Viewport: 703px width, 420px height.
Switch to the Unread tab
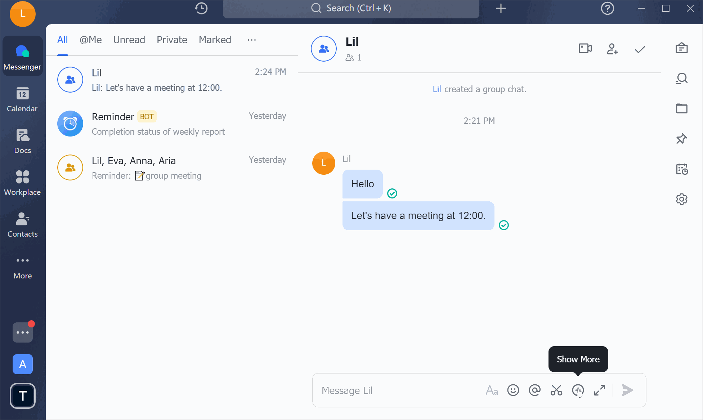(x=129, y=40)
